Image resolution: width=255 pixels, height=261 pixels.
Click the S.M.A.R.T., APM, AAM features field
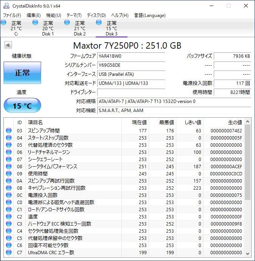coord(174,110)
